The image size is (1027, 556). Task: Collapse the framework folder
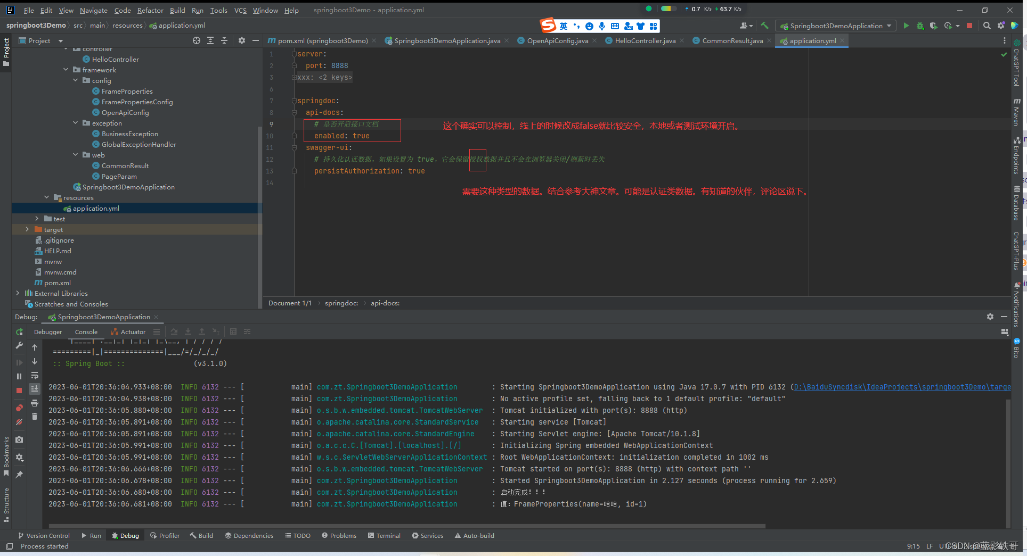coord(66,70)
